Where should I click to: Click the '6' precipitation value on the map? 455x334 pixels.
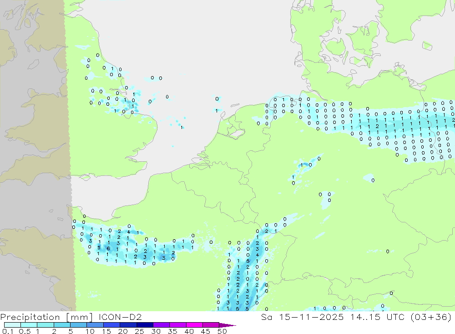click(108, 248)
